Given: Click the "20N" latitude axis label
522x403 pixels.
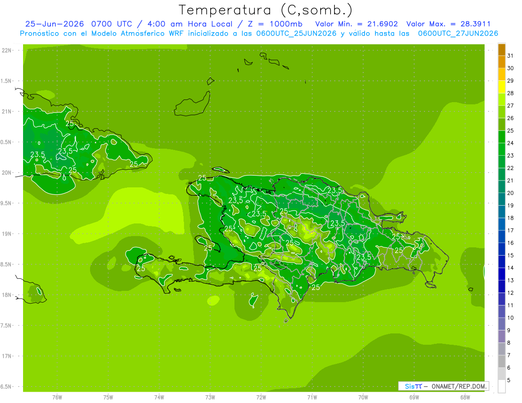Looking at the screenshot, I should [7, 173].
